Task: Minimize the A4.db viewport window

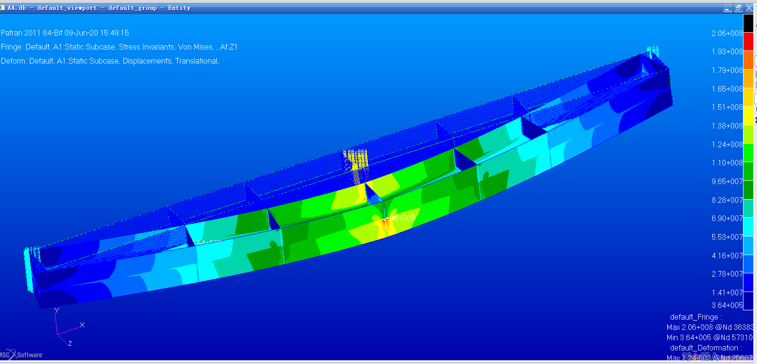Action: pyautogui.click(x=728, y=8)
